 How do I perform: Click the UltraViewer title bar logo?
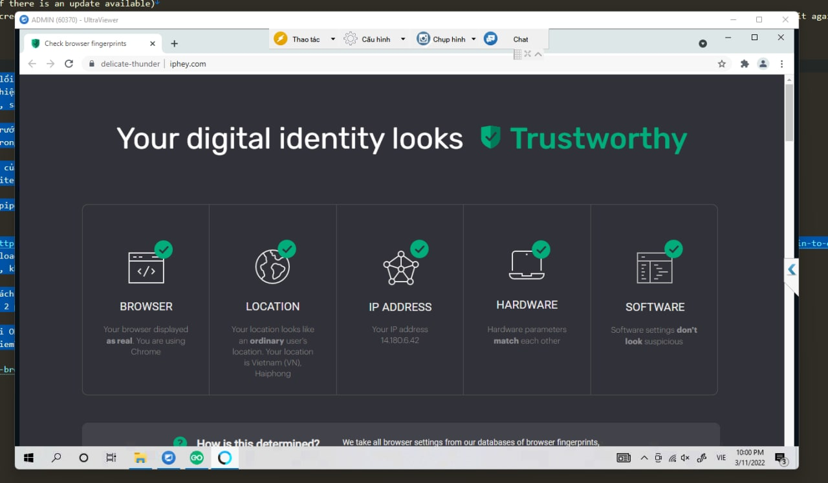pyautogui.click(x=25, y=19)
